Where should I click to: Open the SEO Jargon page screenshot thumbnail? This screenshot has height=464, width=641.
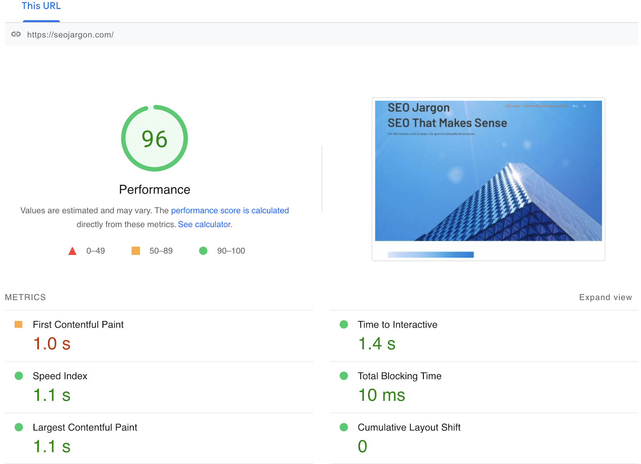coord(488,171)
